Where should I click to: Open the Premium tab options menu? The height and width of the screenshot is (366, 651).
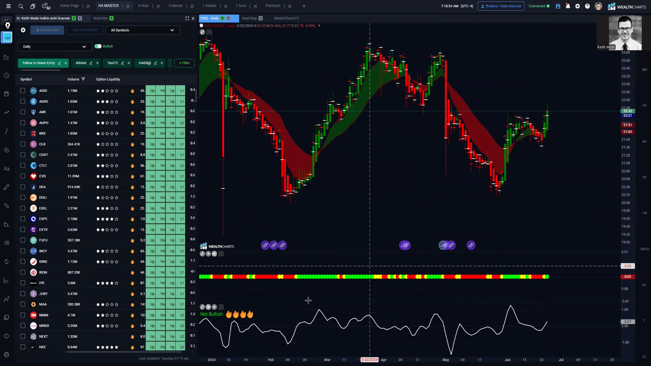click(x=284, y=6)
